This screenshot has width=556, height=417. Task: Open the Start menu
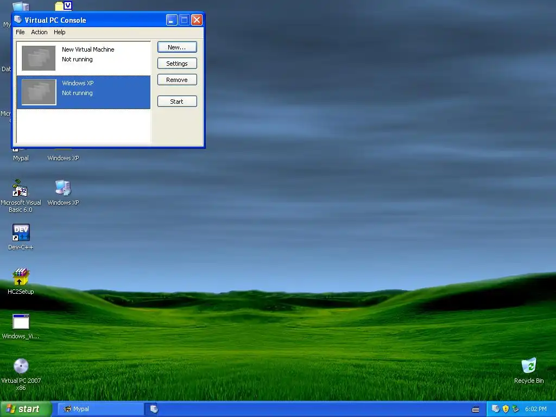pyautogui.click(x=26, y=409)
